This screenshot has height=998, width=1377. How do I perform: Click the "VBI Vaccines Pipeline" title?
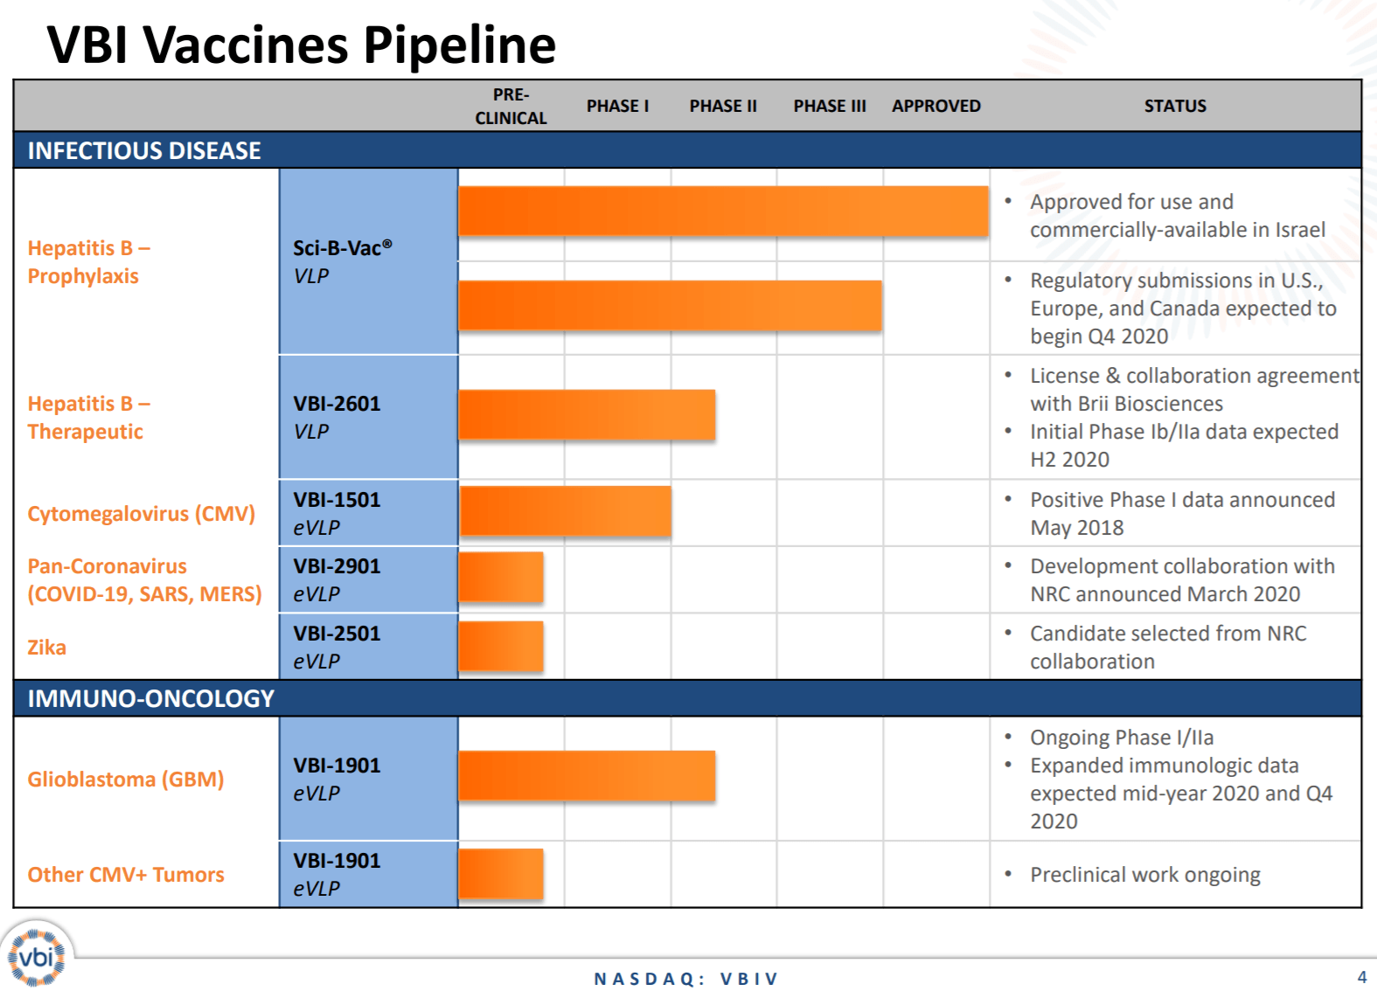[x=302, y=44]
